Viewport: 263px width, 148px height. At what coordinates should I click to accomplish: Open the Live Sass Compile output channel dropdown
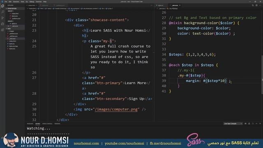tap(233, 124)
